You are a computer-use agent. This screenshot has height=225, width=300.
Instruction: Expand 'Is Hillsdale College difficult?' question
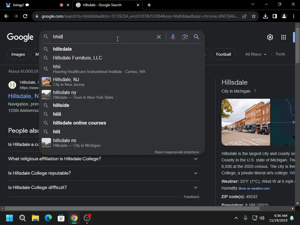(103, 187)
